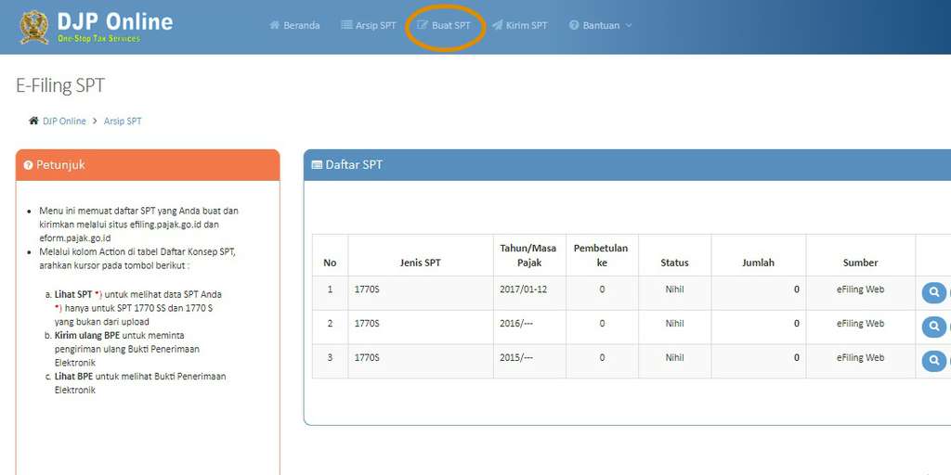
Task: Click magnifier icon for 2015 SPT row
Action: [x=933, y=360]
